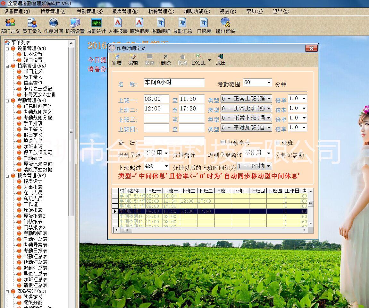
Task: Open the 作息时间 toolbar icon
Action: pyautogui.click(x=54, y=26)
